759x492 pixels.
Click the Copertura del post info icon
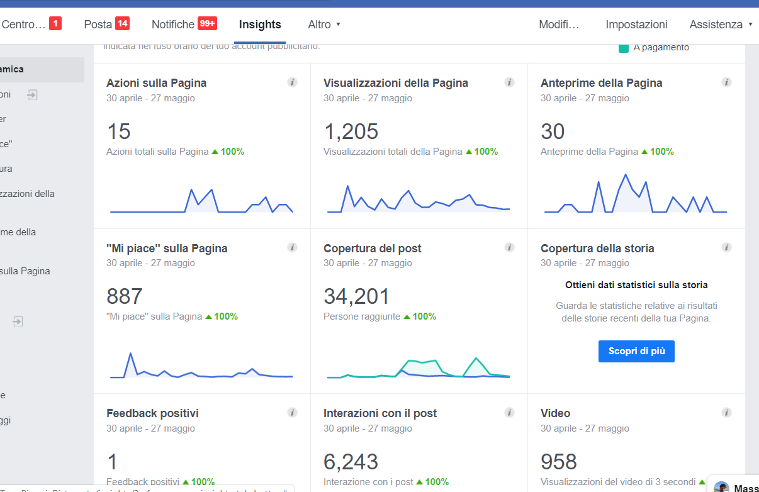click(509, 248)
